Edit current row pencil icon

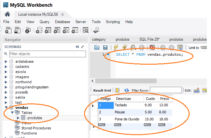(x=197, y=90)
